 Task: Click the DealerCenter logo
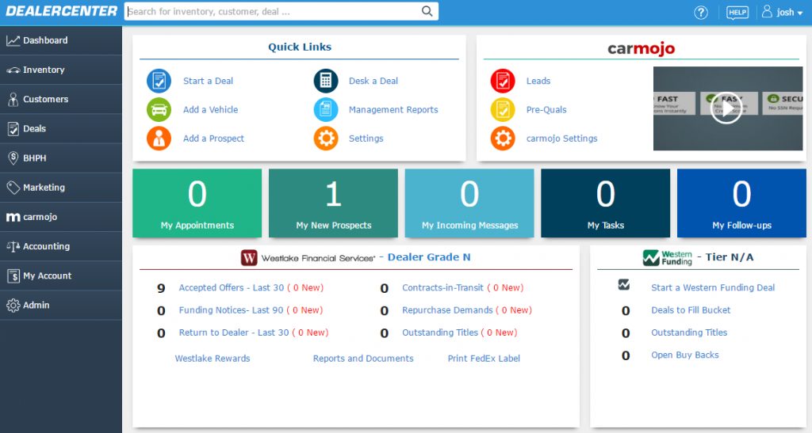[x=62, y=11]
